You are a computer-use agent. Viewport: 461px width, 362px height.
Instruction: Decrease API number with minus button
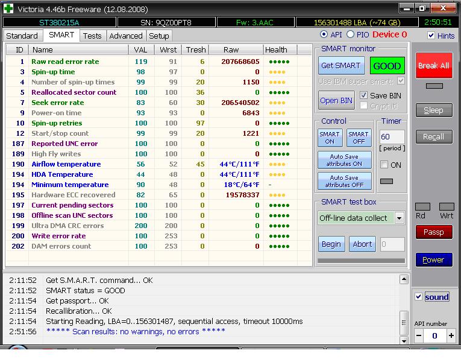tap(419, 335)
